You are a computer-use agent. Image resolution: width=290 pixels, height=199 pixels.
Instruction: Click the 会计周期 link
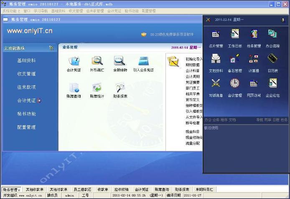point(193,77)
